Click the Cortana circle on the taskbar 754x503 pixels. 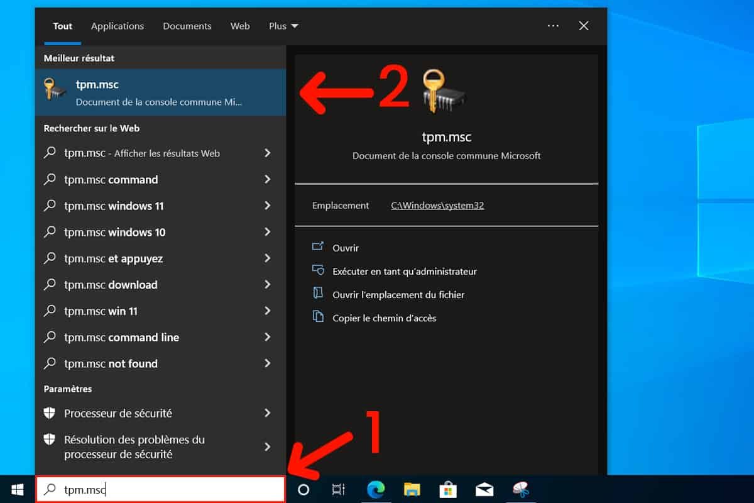303,490
